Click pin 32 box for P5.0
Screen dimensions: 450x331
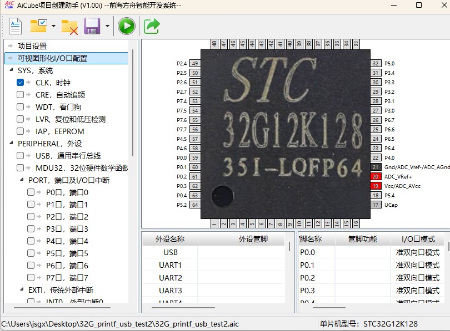point(376,64)
